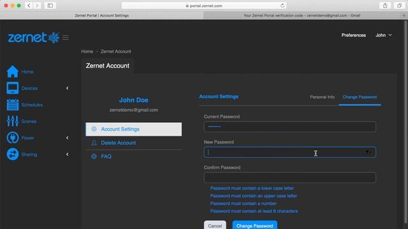Click 'Password must contain a number'
The image size is (408, 229).
pos(244,204)
